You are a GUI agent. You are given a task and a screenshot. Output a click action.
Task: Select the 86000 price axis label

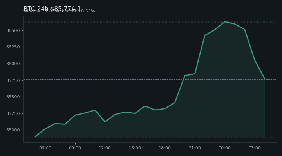point(13,64)
